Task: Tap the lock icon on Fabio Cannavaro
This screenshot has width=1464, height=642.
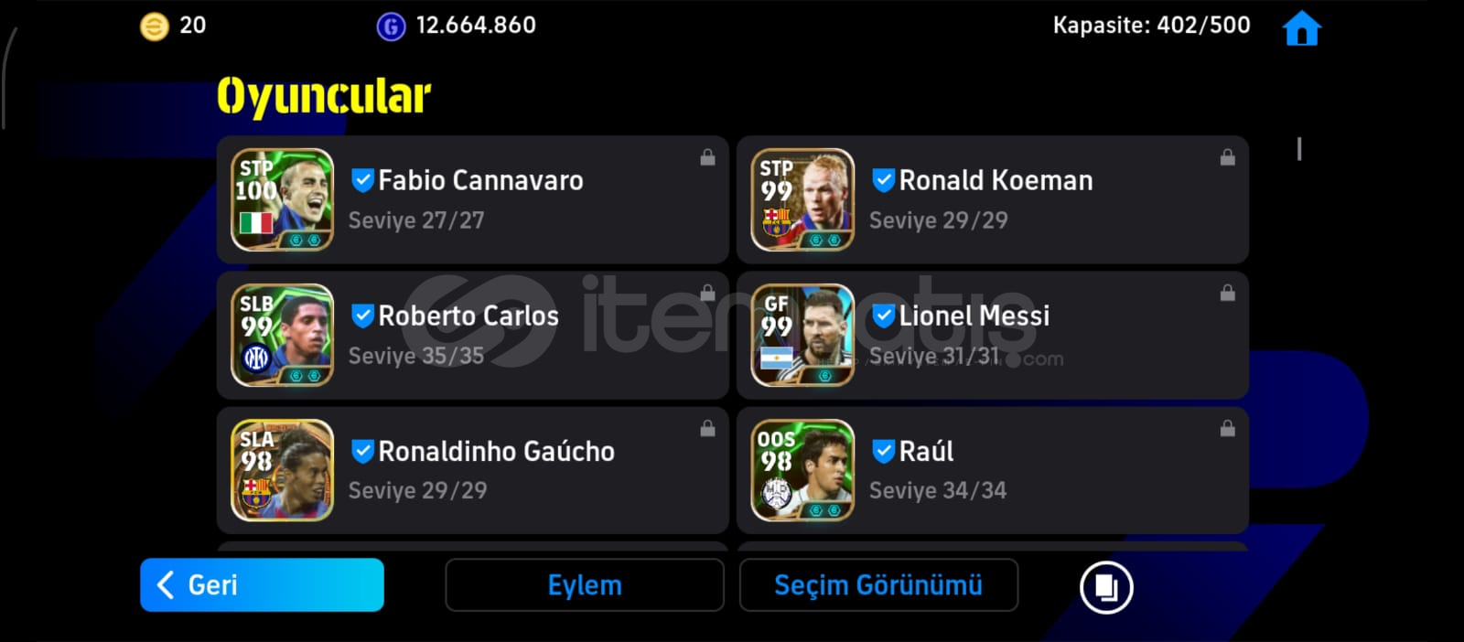Action: pyautogui.click(x=707, y=157)
